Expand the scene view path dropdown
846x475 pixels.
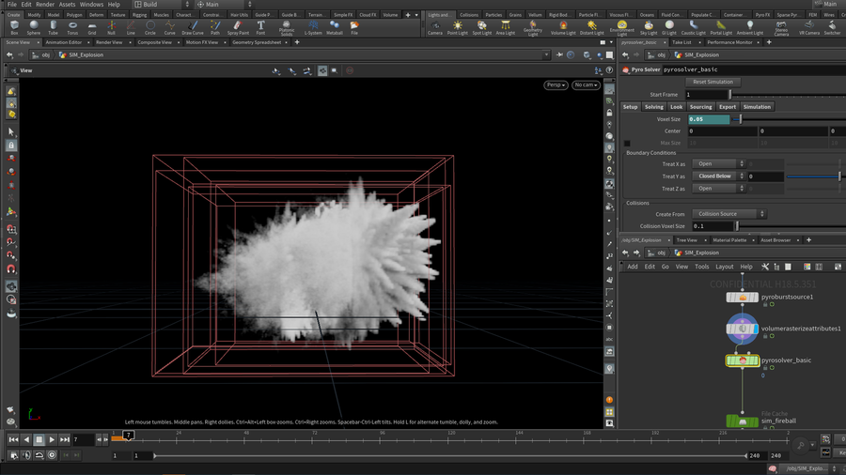point(546,55)
